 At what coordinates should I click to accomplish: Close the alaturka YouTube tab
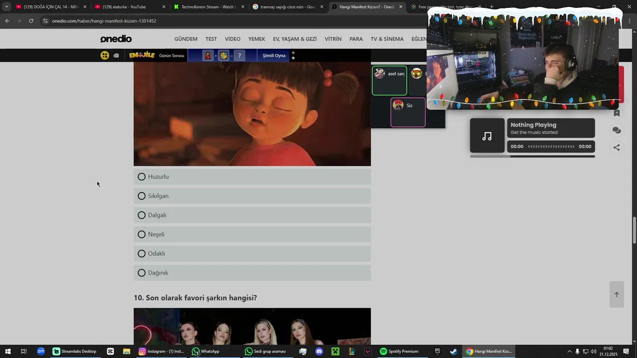coord(164,7)
